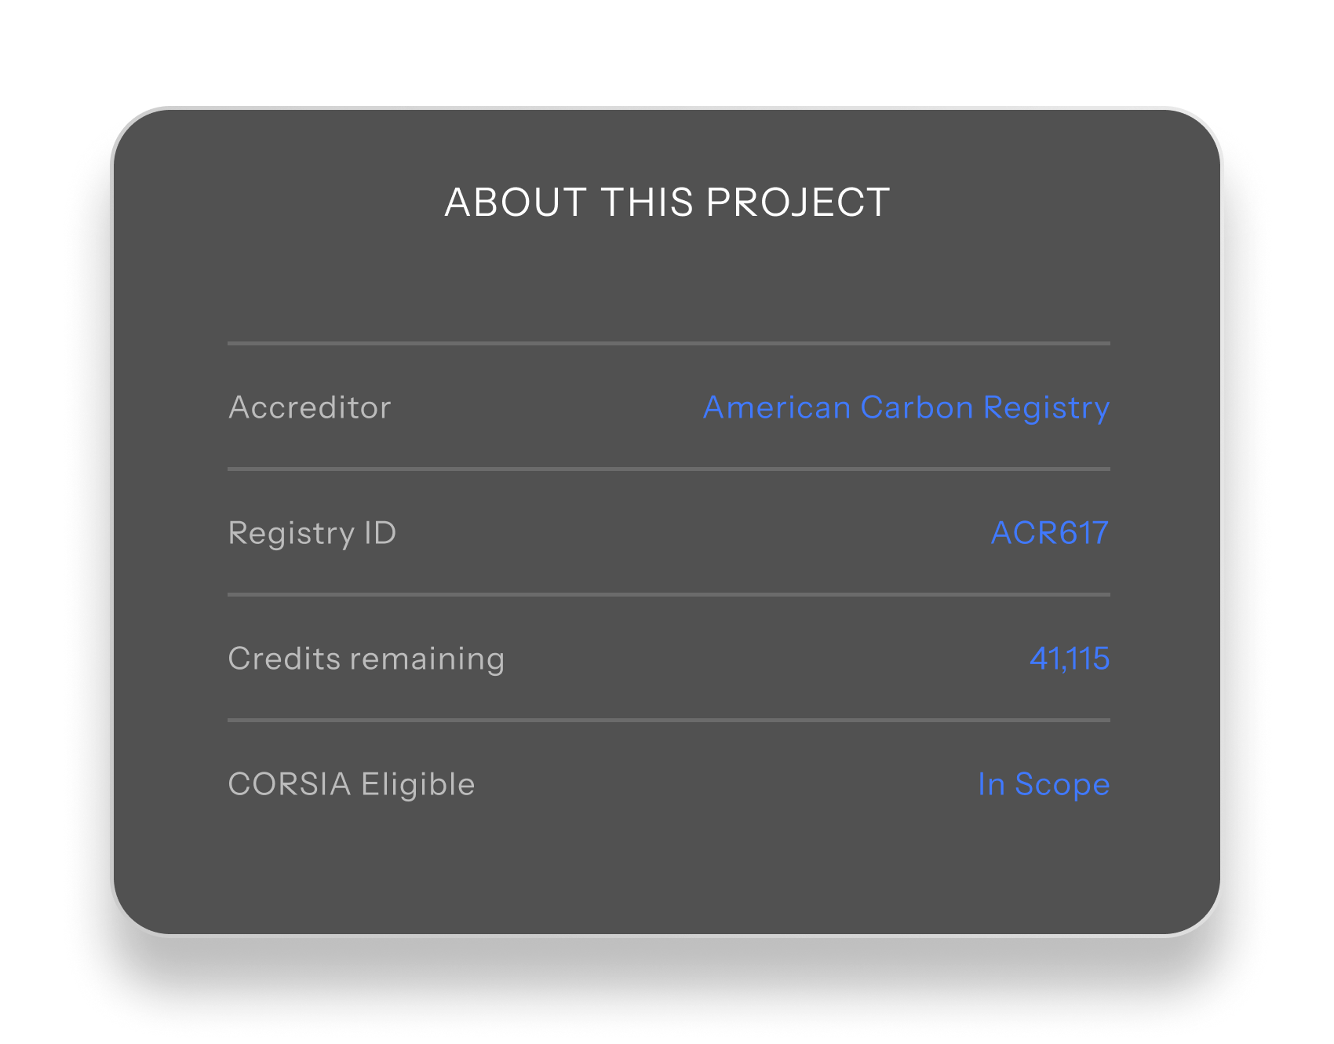Viewport: 1334px width, 1044px height.
Task: Click the In Scope eligibility value
Action: 1044,785
